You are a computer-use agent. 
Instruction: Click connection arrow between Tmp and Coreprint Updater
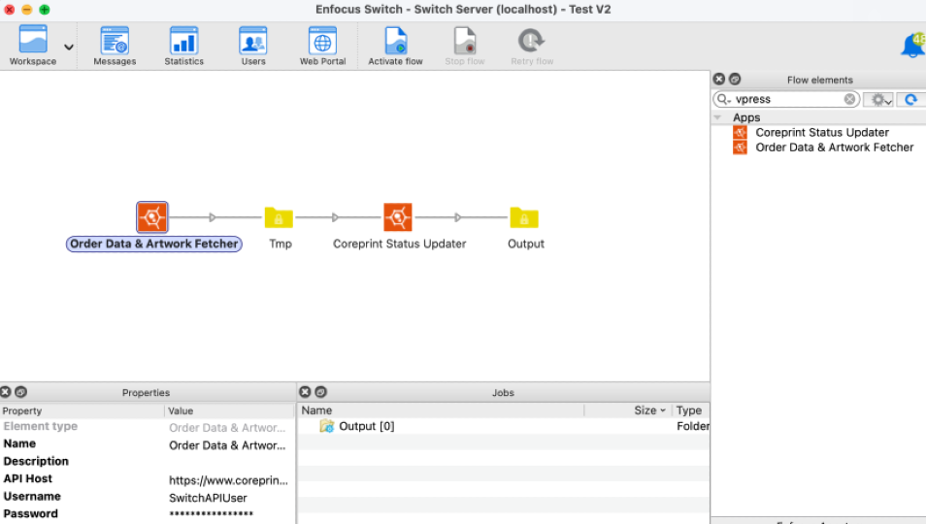pos(336,217)
